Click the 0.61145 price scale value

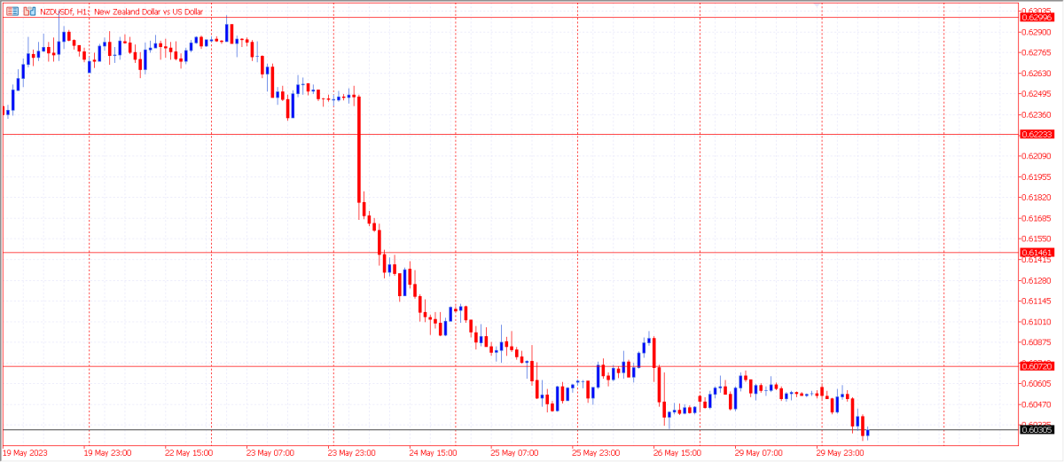click(x=1037, y=301)
